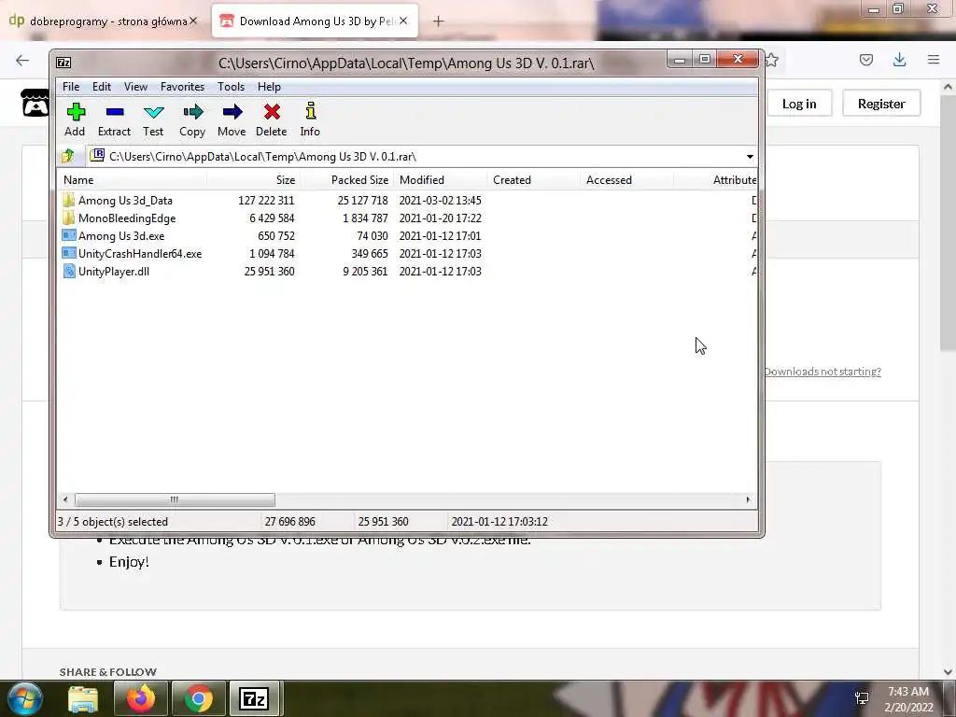Viewport: 956px width, 717px height.
Task: Open the Tools menu
Action: [232, 87]
